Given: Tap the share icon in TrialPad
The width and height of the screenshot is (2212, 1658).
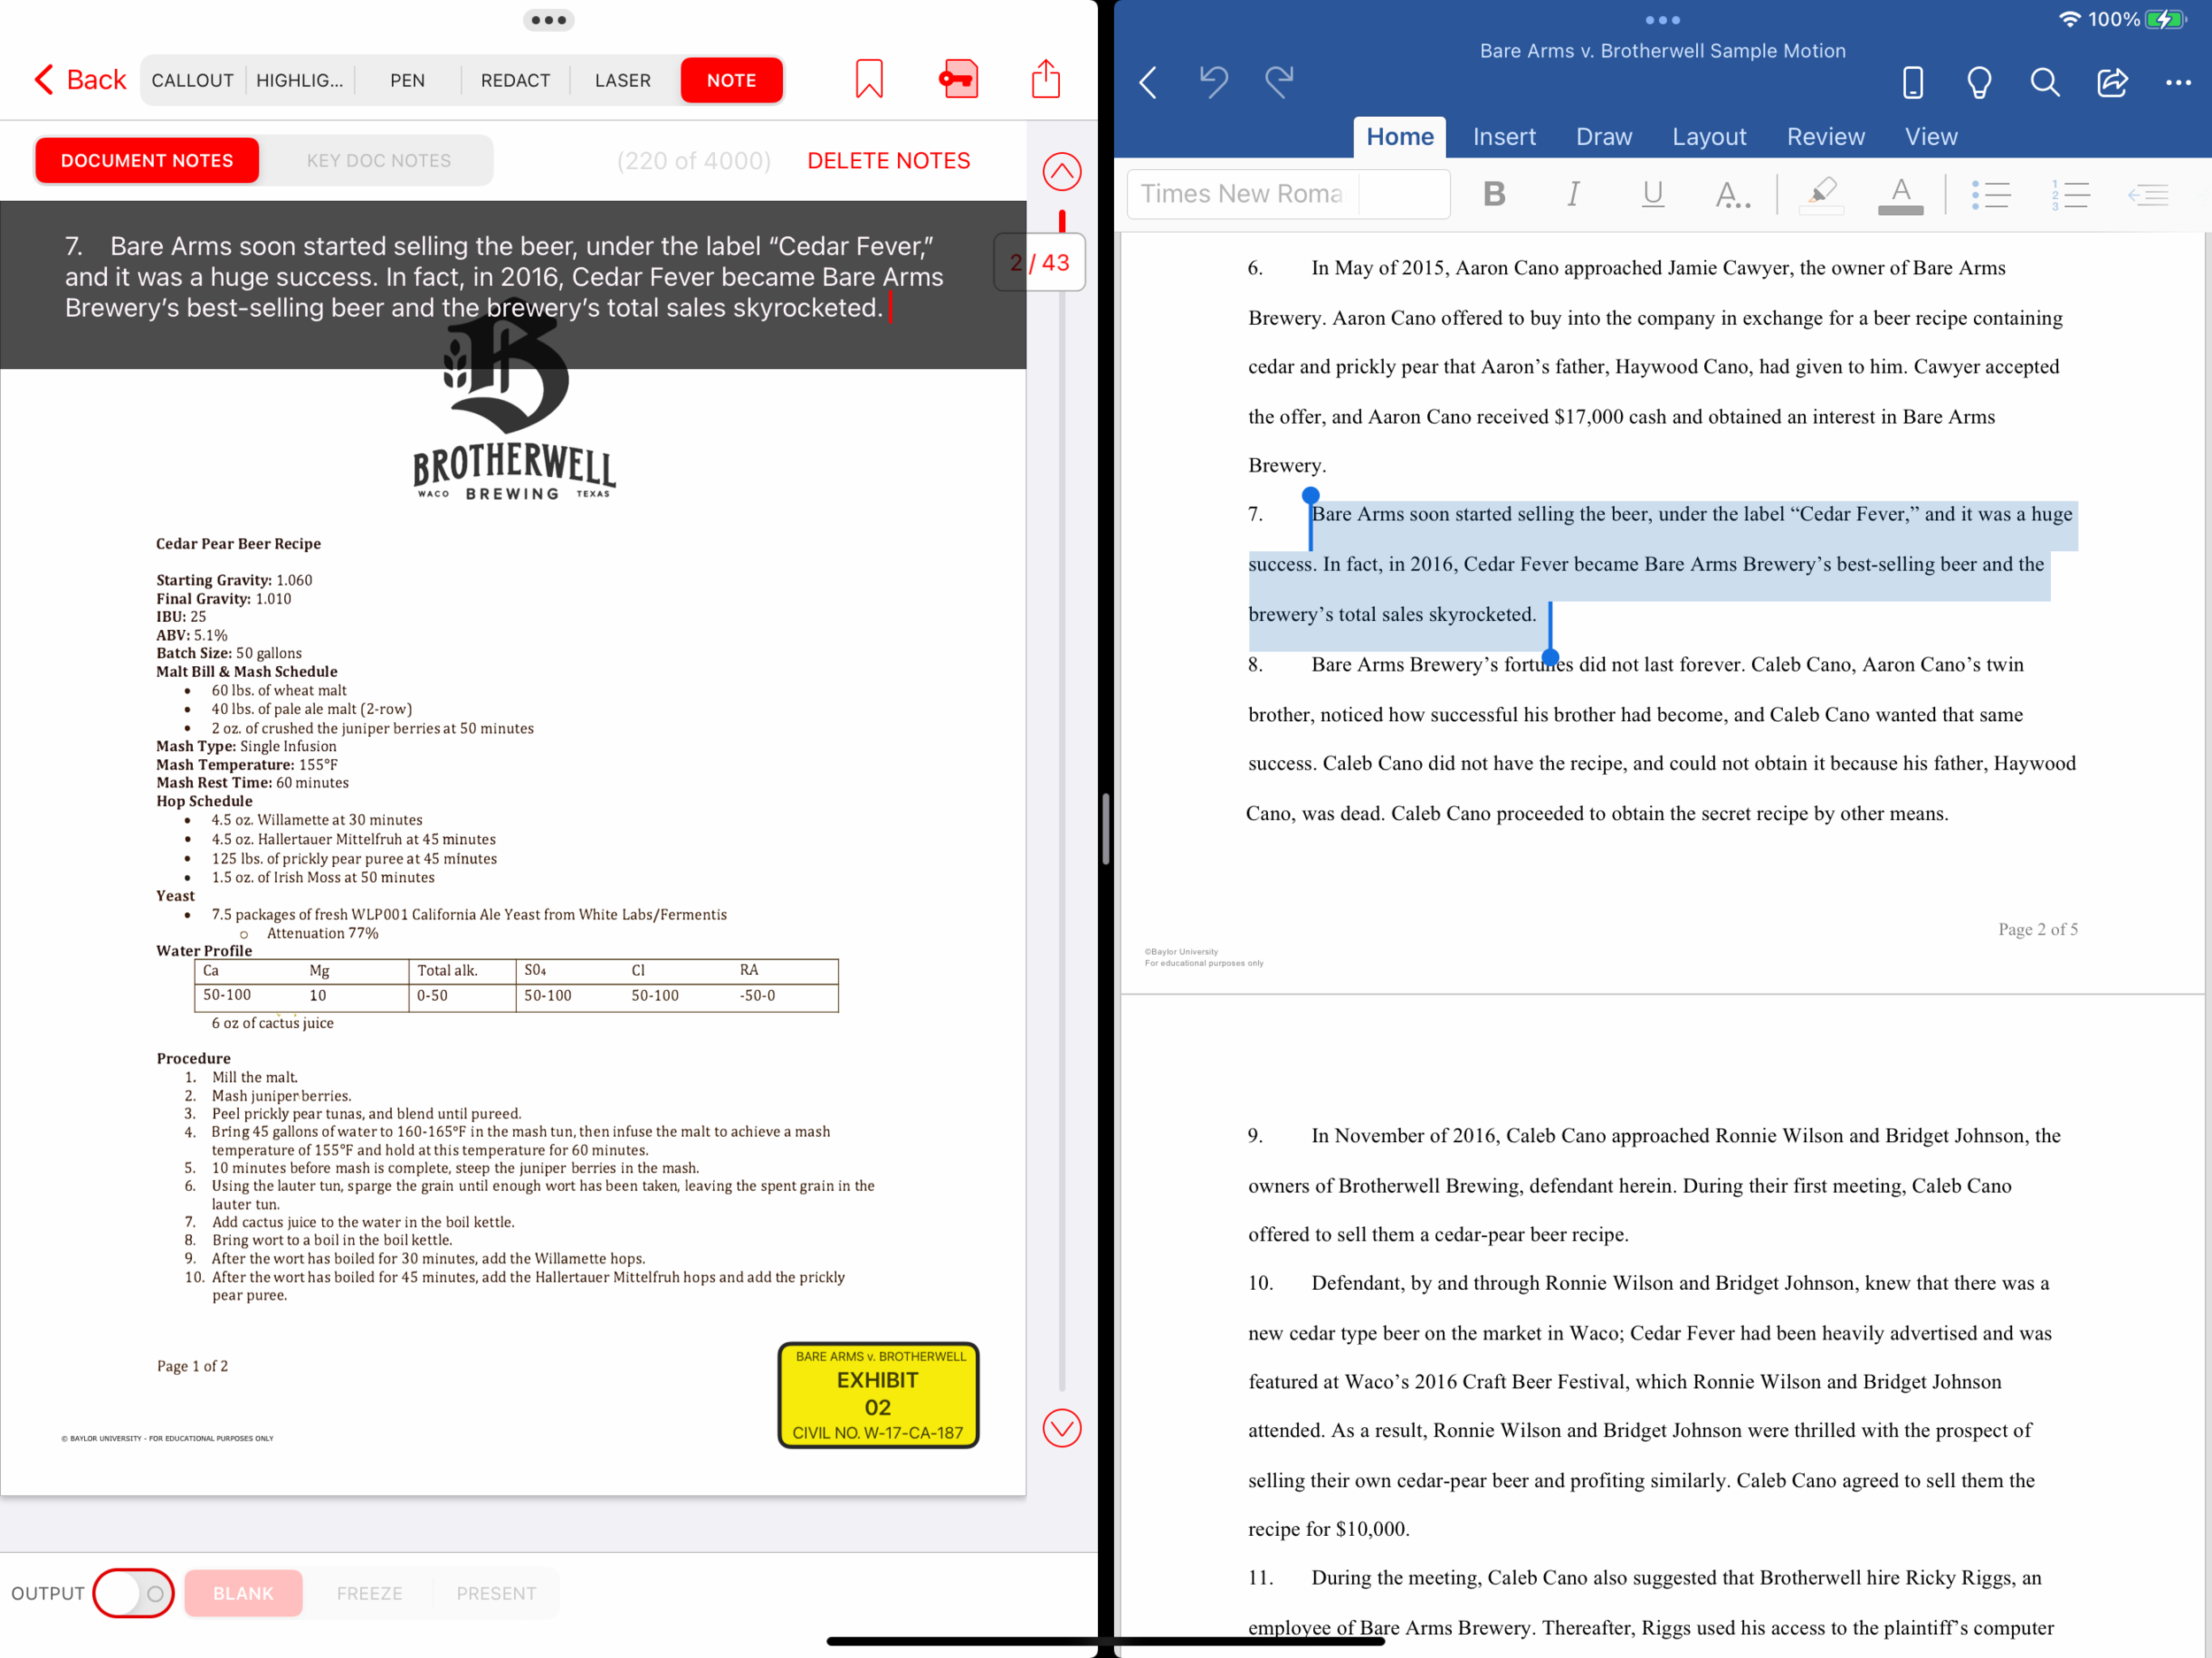Looking at the screenshot, I should coord(1045,80).
